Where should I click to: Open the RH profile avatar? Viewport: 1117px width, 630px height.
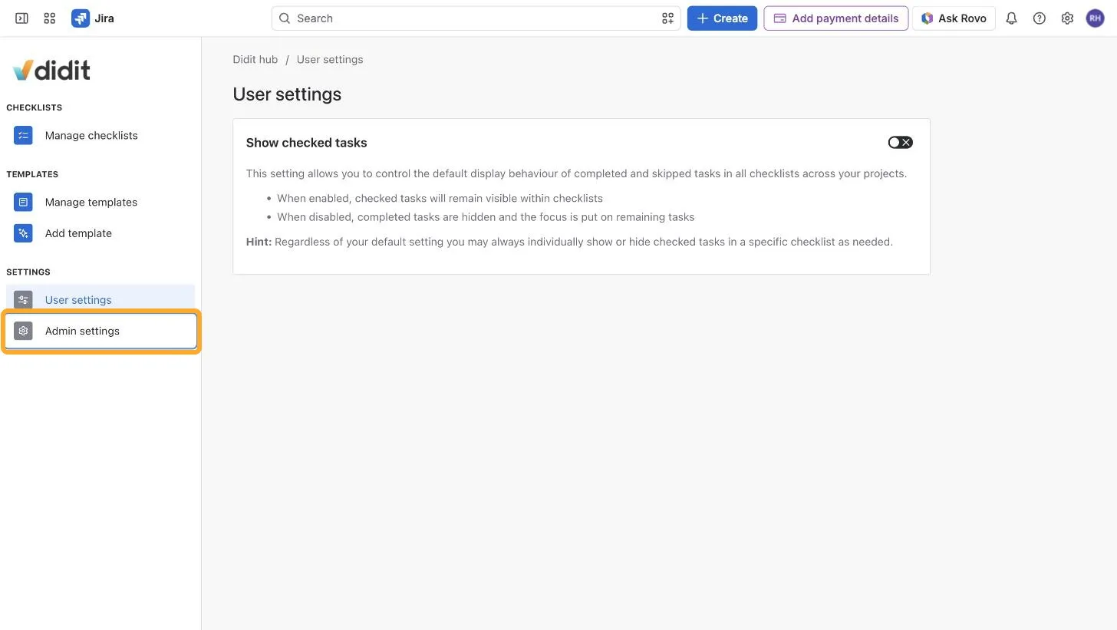click(x=1095, y=18)
